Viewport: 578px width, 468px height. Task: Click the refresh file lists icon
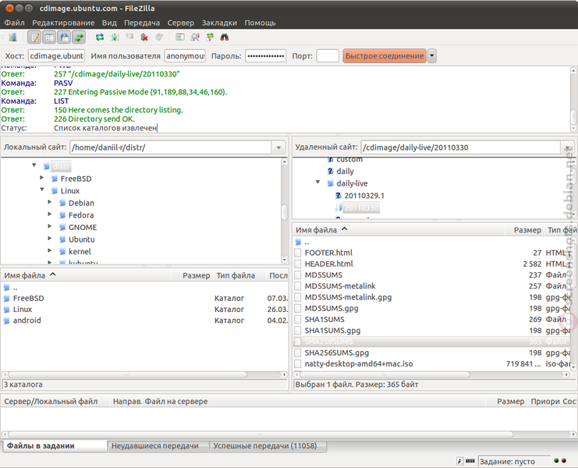point(100,37)
